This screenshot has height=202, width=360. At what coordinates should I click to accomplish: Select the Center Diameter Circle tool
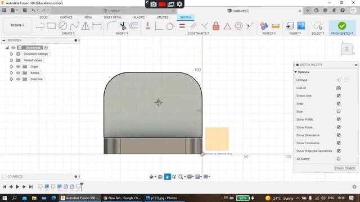(x=62, y=26)
